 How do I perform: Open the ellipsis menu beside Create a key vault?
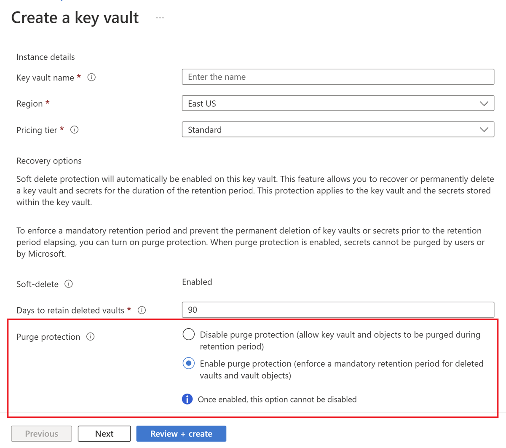click(x=160, y=18)
